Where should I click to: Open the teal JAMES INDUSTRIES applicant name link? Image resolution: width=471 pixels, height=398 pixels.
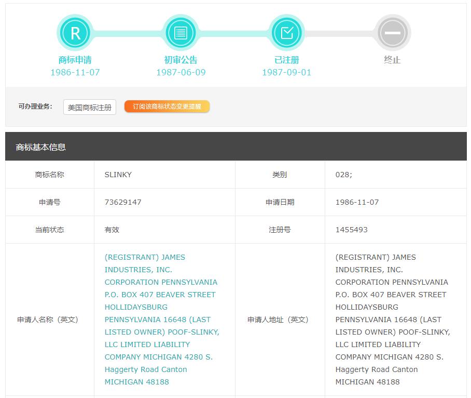162,320
